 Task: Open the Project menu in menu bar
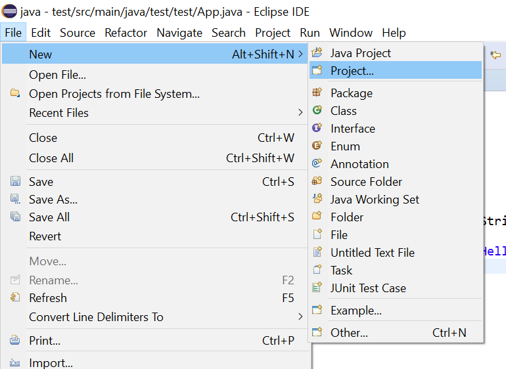[273, 33]
